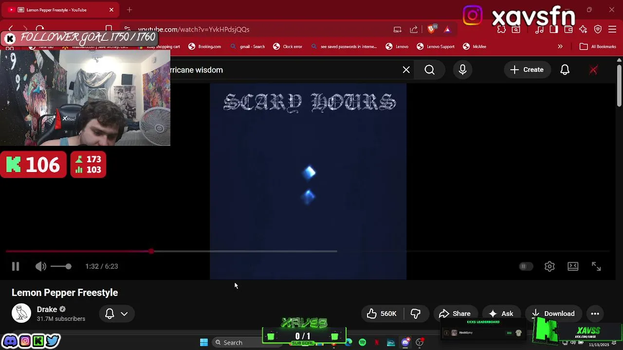
Task: Open the Brave Wallet icon
Action: click(x=568, y=29)
